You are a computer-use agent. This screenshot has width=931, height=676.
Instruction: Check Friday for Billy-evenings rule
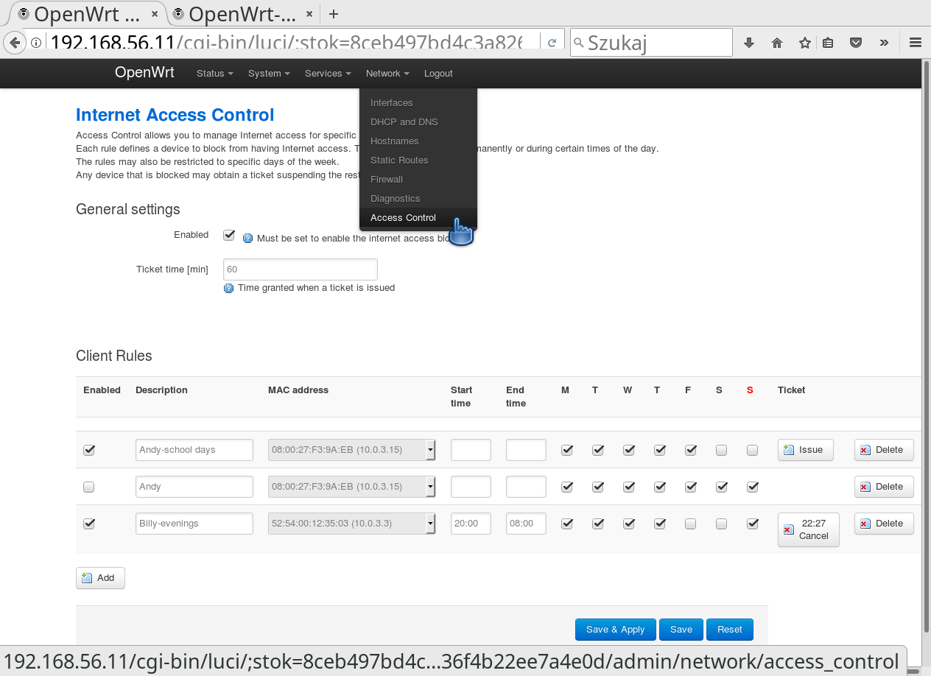[691, 524]
